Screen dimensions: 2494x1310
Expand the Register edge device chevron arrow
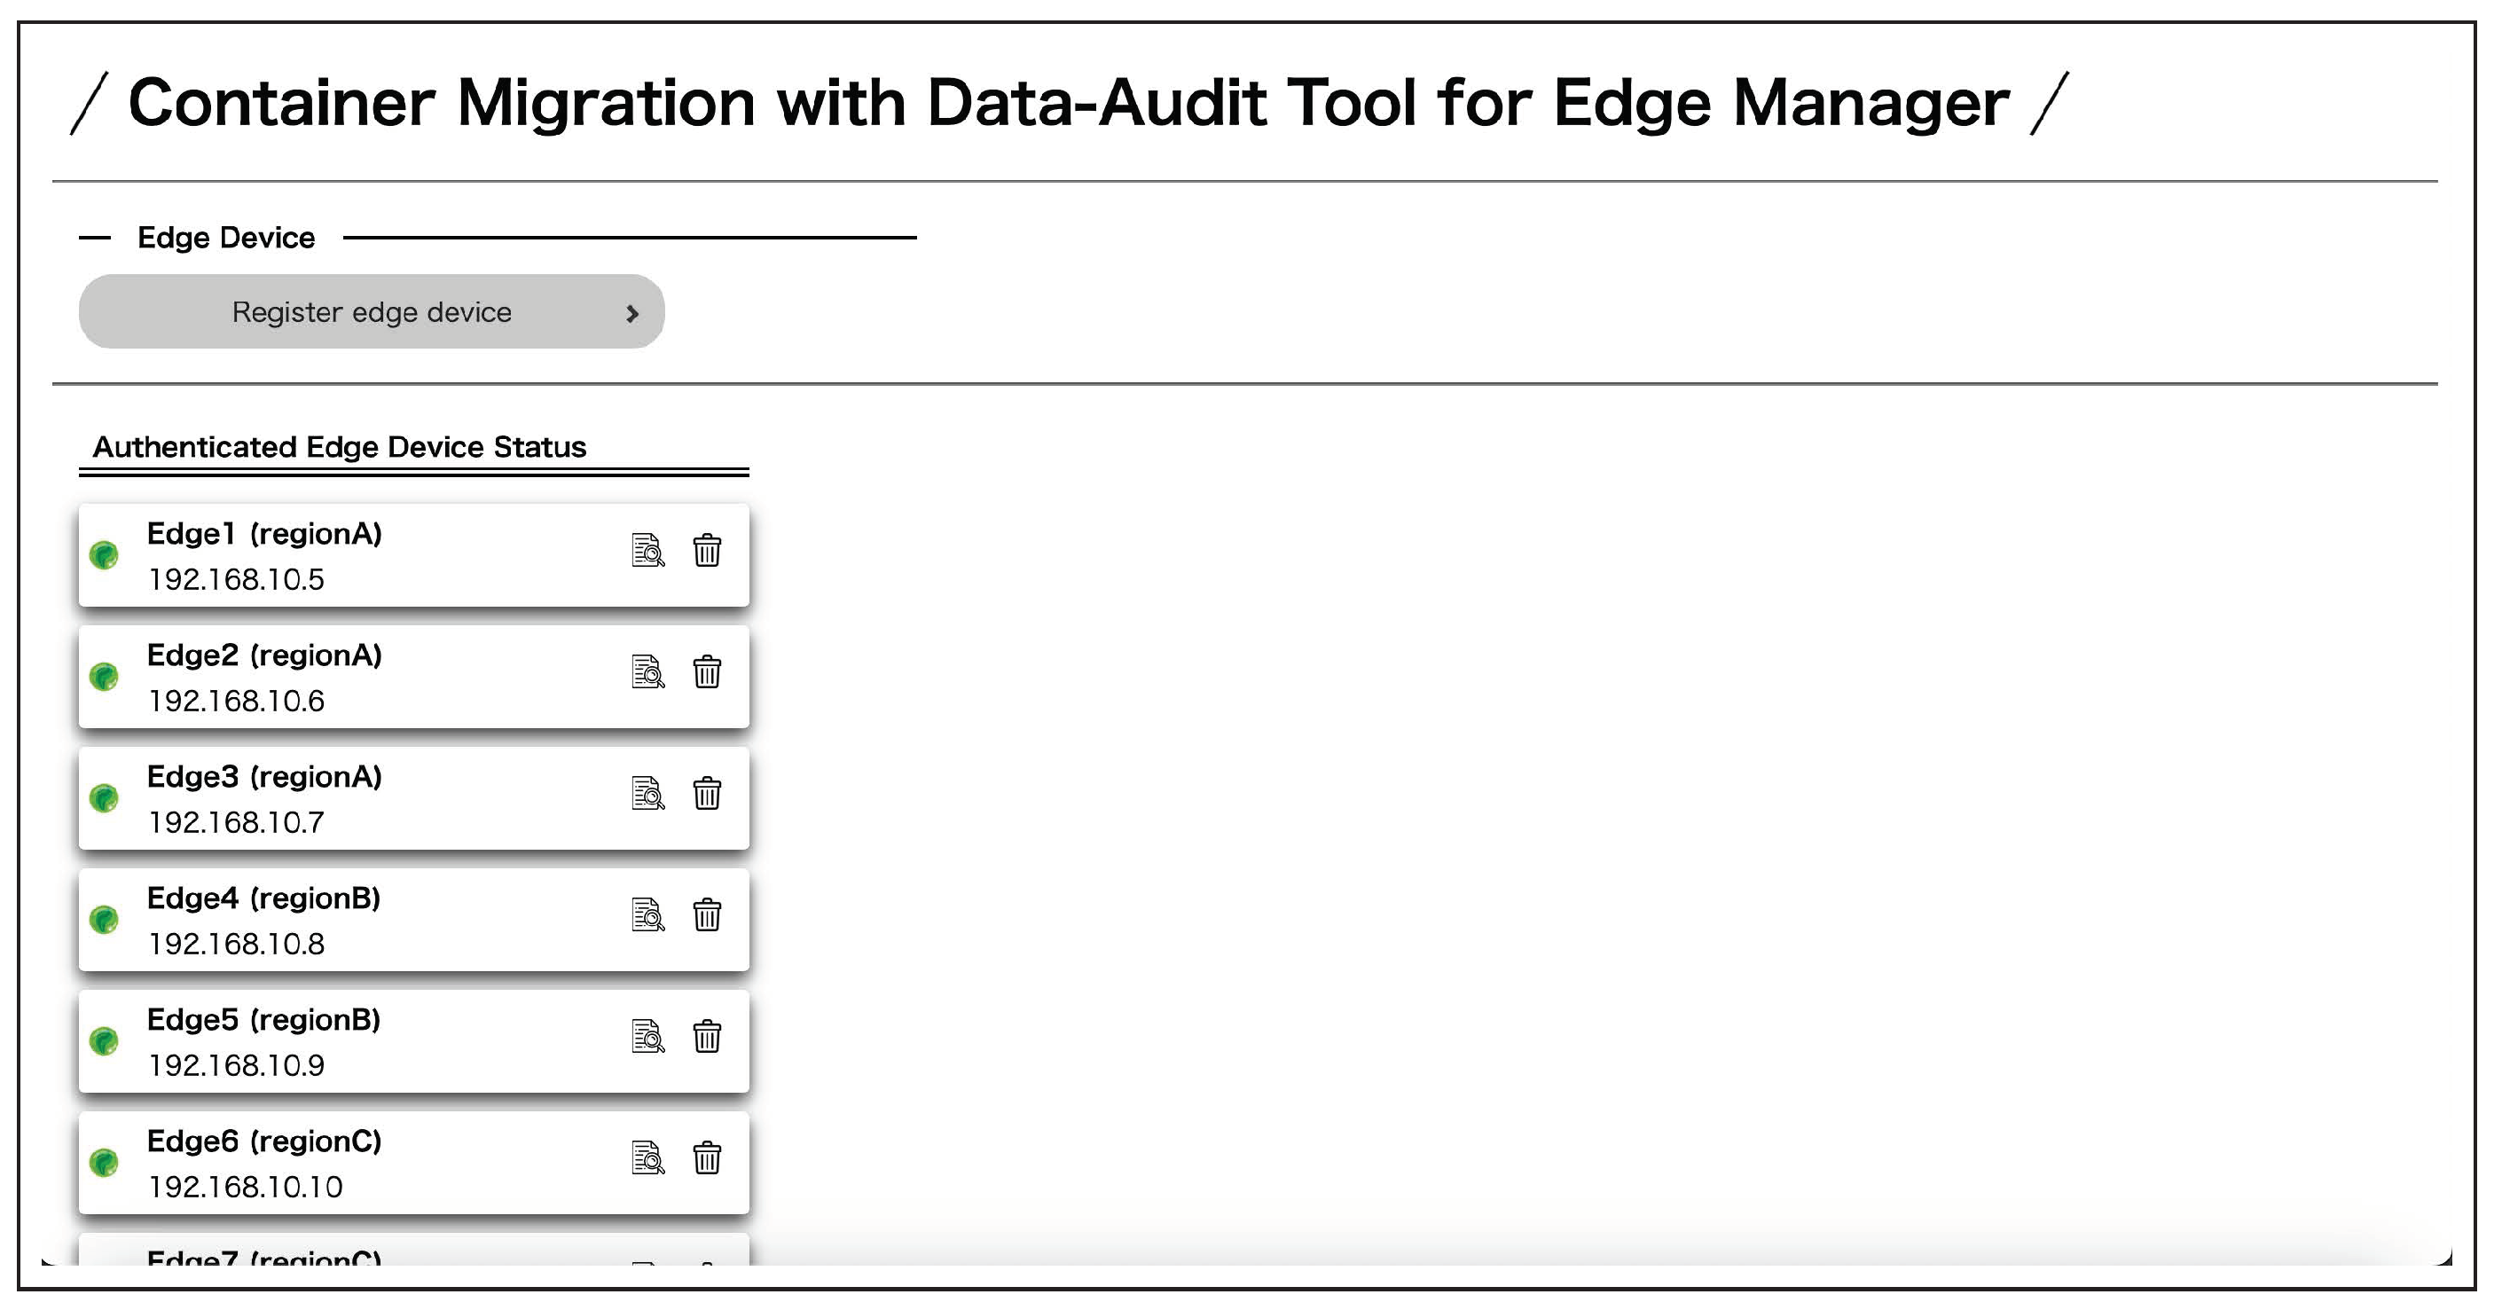tap(632, 314)
